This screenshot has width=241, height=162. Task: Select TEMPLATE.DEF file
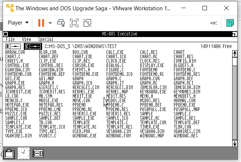click(187, 123)
